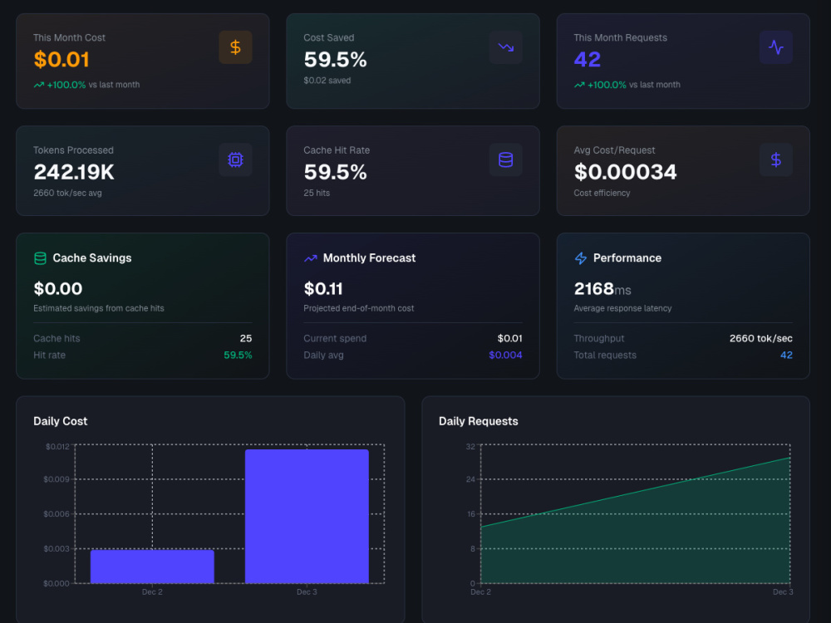Click the purple "42" This Month Requests value
Screen dimensions: 831x623
588,59
